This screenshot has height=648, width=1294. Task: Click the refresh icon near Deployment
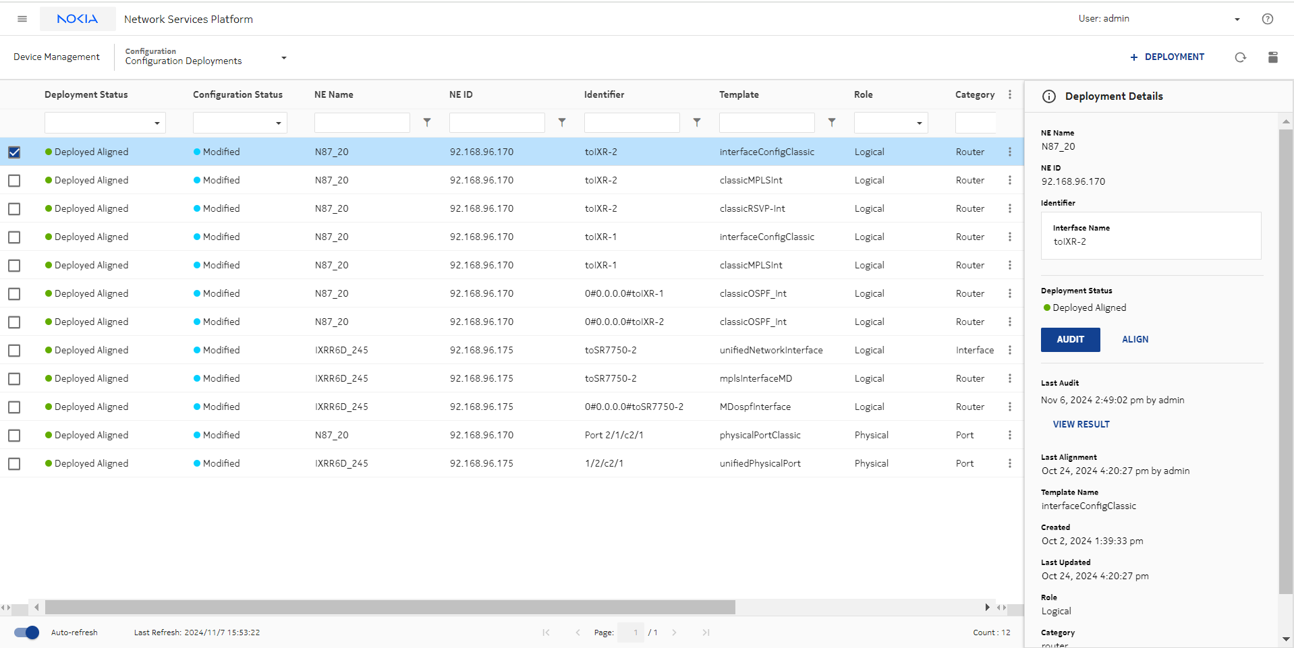(1240, 57)
